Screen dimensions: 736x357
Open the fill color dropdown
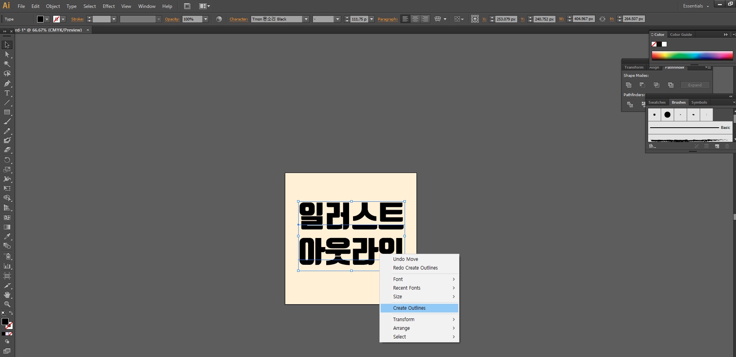coord(47,19)
